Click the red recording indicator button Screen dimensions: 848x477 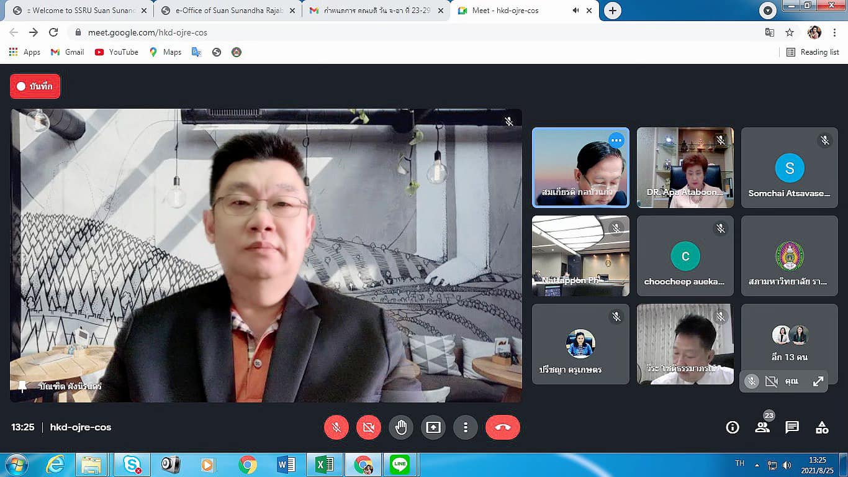coord(35,86)
